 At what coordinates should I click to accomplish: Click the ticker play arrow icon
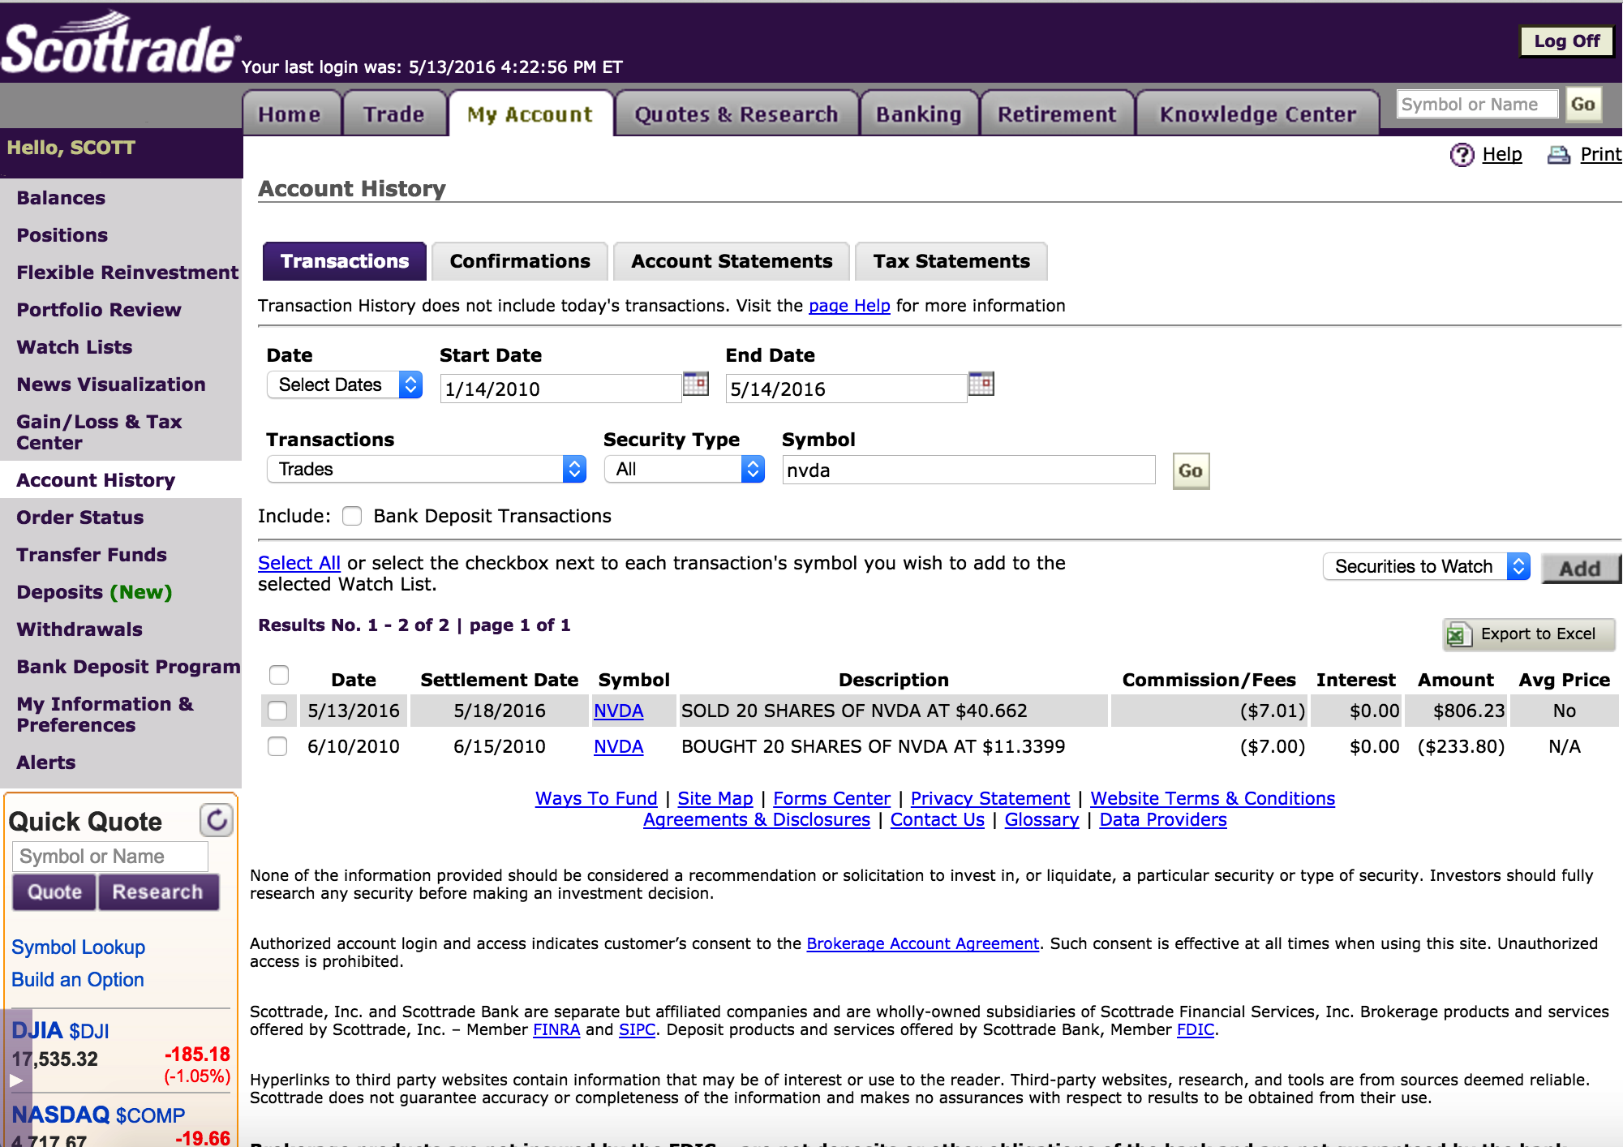(x=15, y=1080)
